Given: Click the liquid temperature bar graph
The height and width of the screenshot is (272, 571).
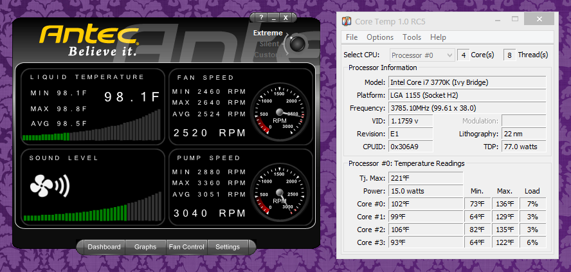Looking at the screenshot, I should [91, 125].
